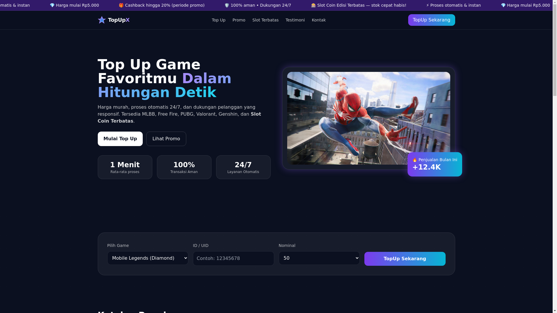Open the Nominal dropdown showing 50
This screenshot has width=557, height=313.
[319, 258]
